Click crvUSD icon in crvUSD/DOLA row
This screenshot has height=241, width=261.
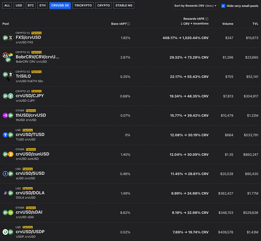11,193
